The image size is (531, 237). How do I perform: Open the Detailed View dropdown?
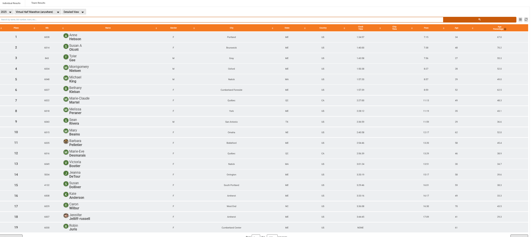pyautogui.click(x=74, y=12)
